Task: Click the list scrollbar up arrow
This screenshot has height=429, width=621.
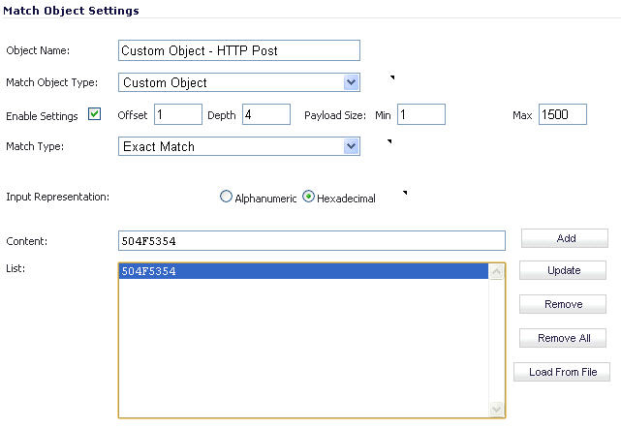Action: [x=496, y=271]
